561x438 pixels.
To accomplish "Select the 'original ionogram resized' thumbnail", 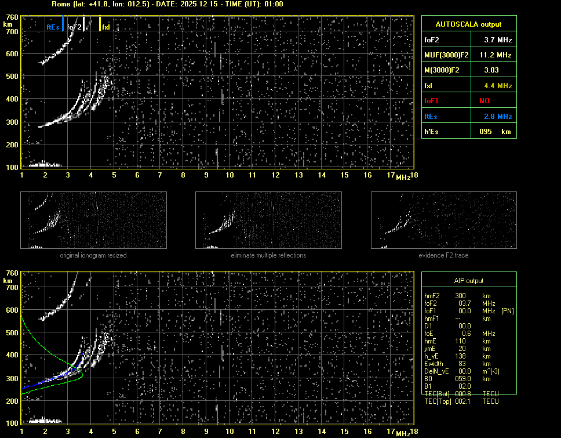I will click(93, 220).
